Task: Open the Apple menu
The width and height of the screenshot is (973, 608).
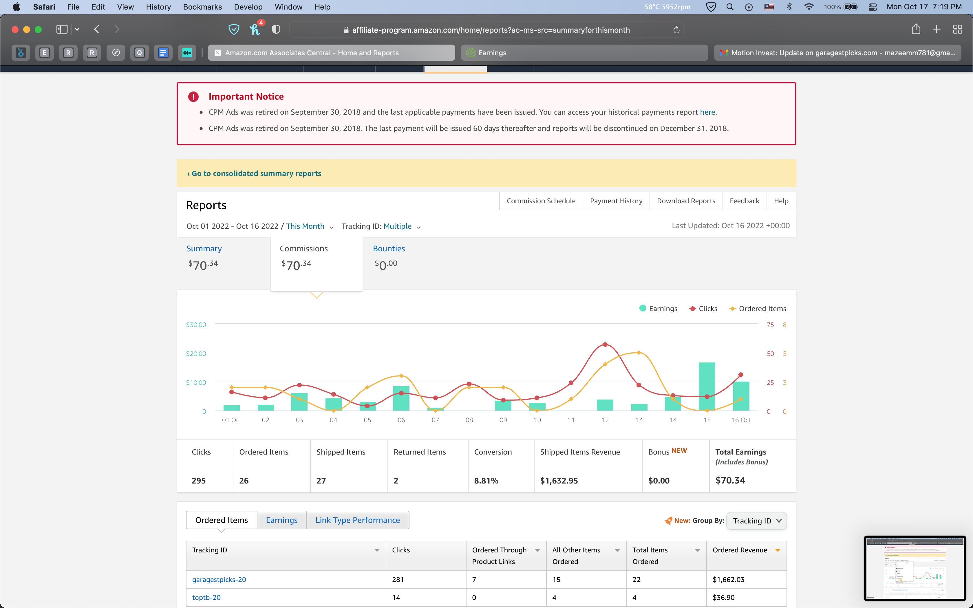Action: (x=16, y=7)
